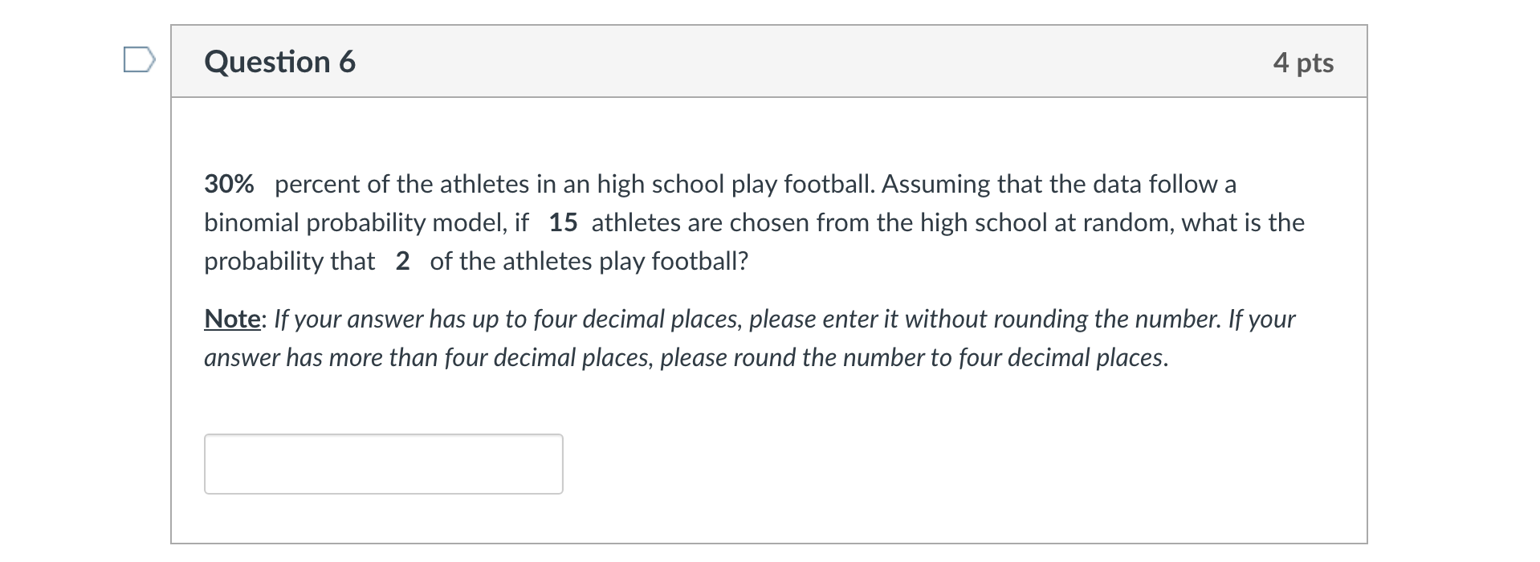
Task: Click the "Question 6" heading
Action: [x=279, y=62]
